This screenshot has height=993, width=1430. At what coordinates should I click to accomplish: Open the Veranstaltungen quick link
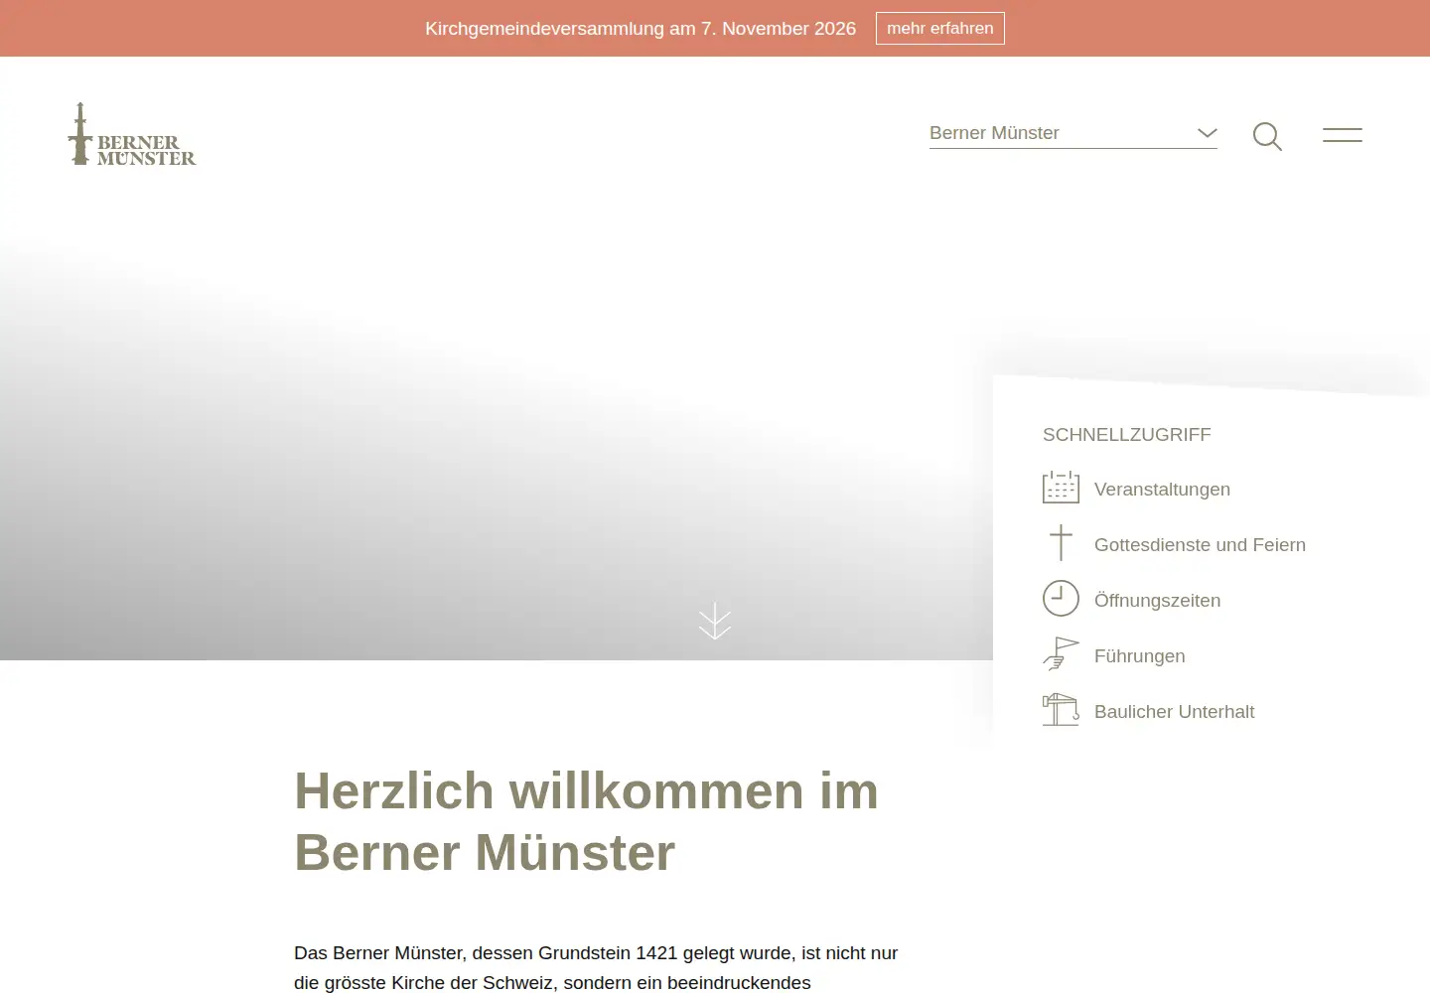[x=1162, y=489]
